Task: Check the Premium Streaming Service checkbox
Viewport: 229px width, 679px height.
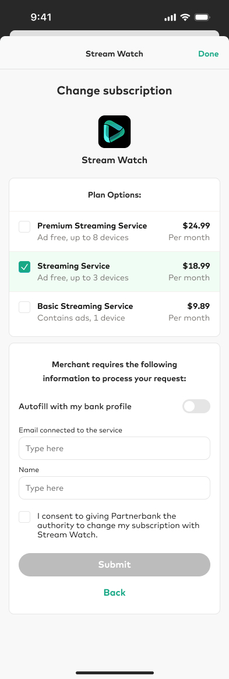Action: 24,227
